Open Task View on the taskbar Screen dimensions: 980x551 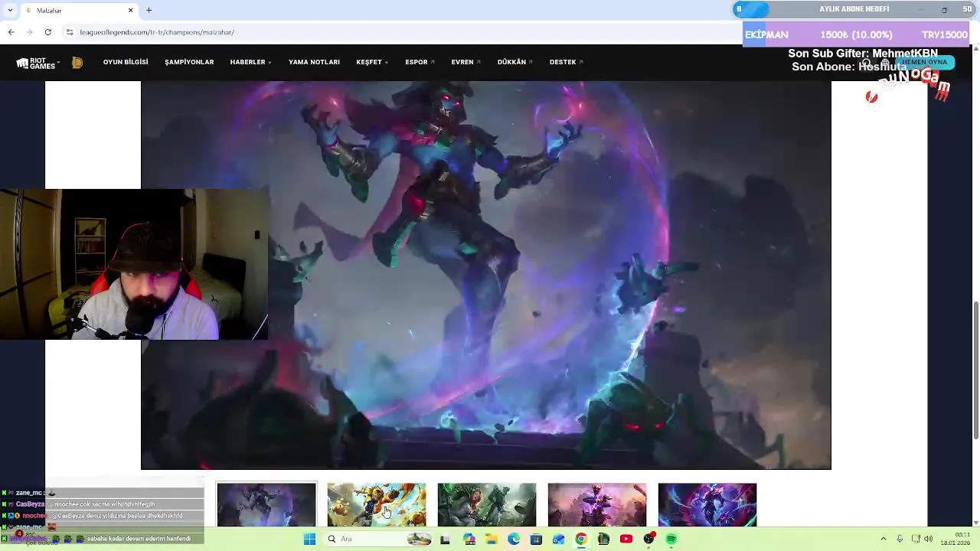(445, 539)
